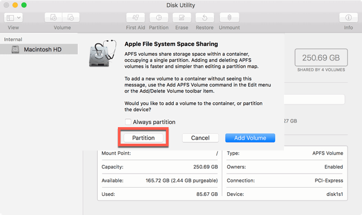The width and height of the screenshot is (362, 215).
Task: Click the Restore toolbar icon
Action: pyautogui.click(x=205, y=18)
